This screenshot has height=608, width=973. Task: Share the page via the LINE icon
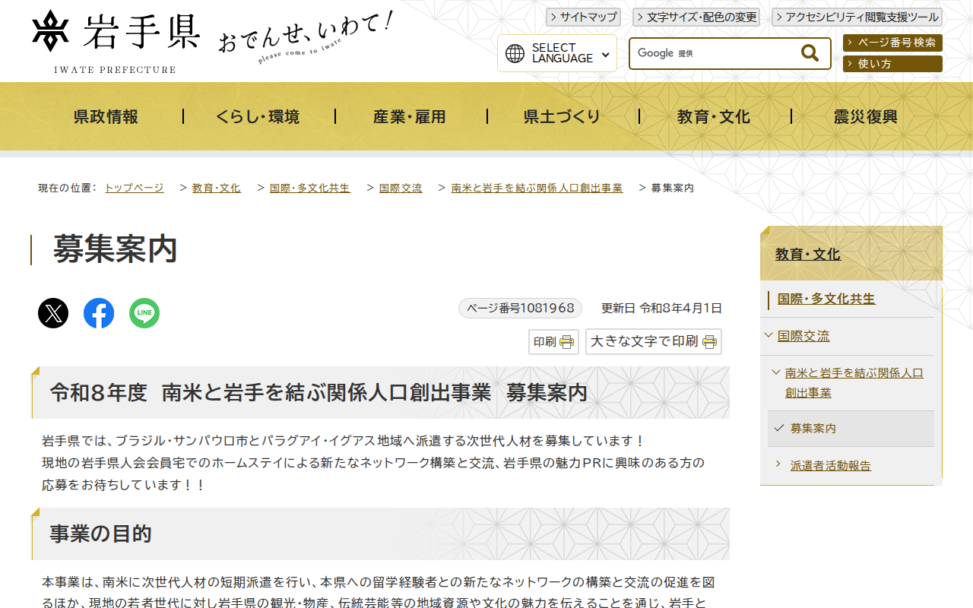click(144, 312)
